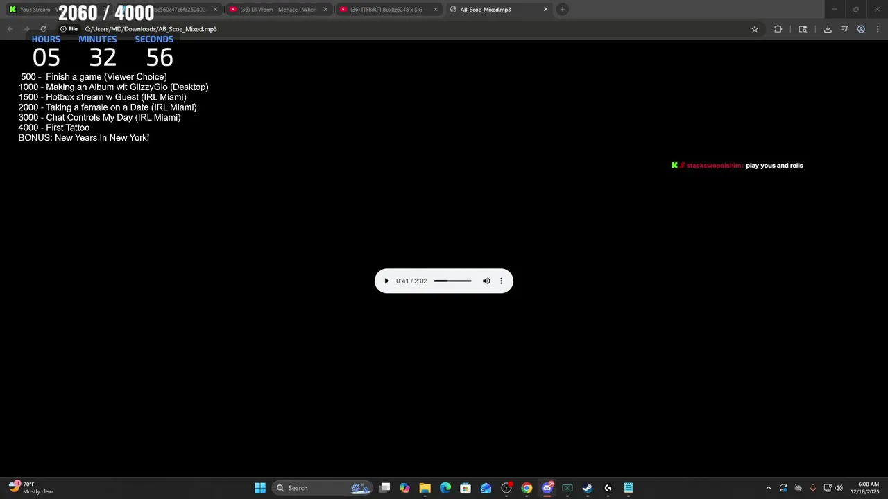Close the AB_Scoe_Mixed.mp3 tab
Screen dimensions: 888x499
point(545,10)
